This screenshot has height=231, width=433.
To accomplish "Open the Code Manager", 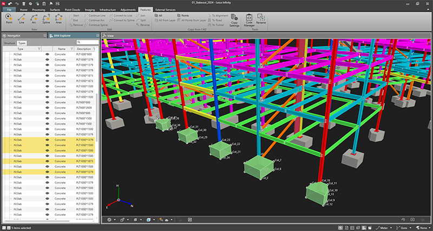I will tap(250, 20).
